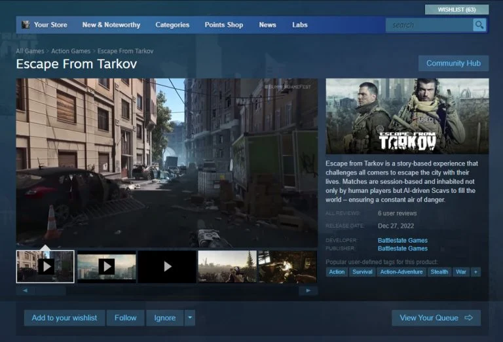
Task: Open the Categories menu
Action: 172,25
